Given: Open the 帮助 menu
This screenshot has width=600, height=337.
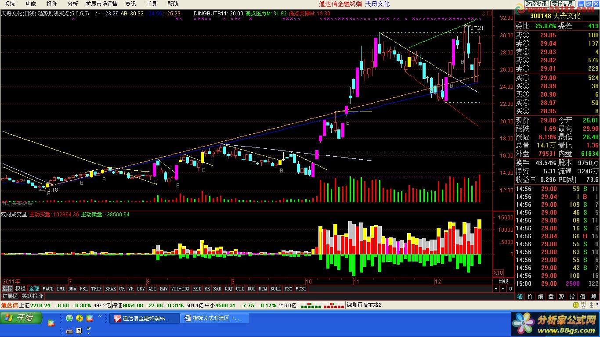Looking at the screenshot, I should tap(173, 4).
